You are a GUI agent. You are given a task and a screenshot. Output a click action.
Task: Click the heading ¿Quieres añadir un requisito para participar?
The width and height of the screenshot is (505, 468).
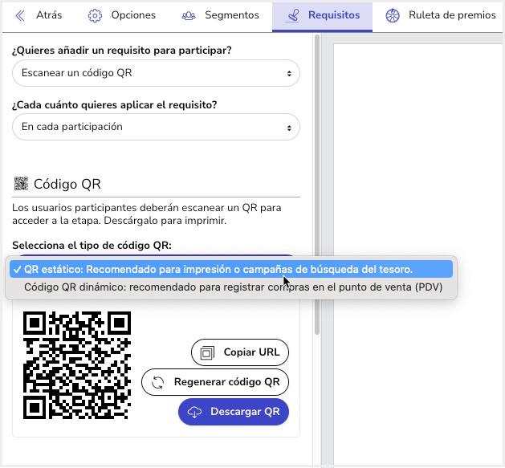[122, 51]
